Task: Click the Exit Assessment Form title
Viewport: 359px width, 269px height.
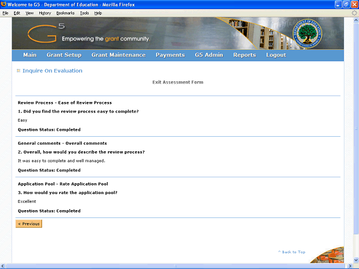Action: tap(178, 82)
